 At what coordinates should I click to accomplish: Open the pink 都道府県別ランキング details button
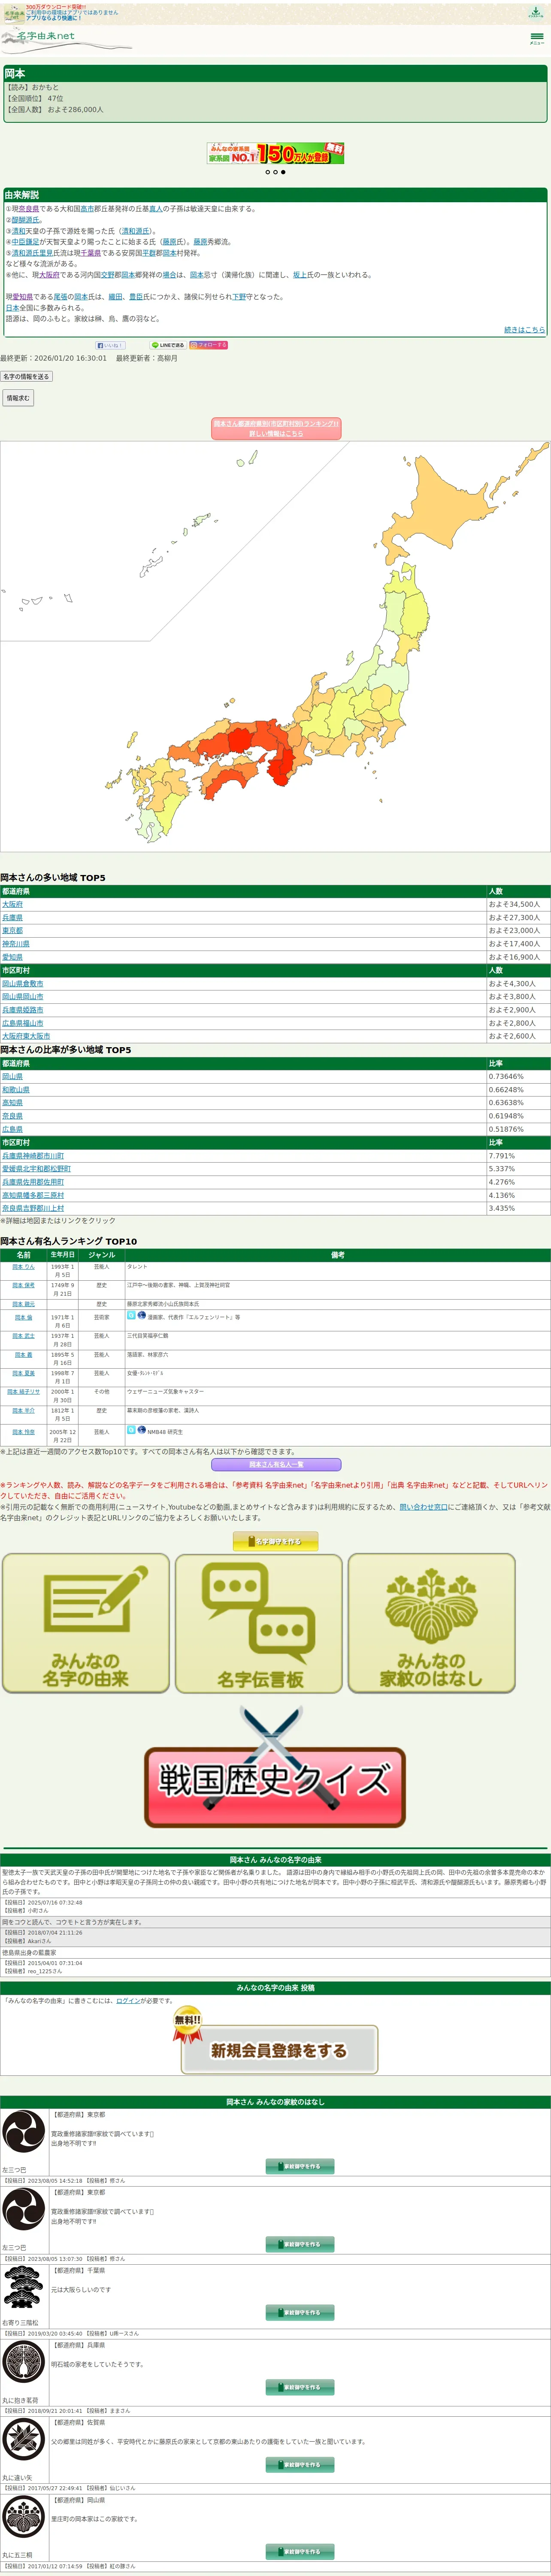(276, 428)
